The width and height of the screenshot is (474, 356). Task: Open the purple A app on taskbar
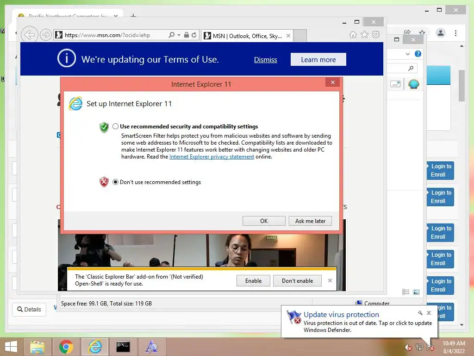(152, 347)
